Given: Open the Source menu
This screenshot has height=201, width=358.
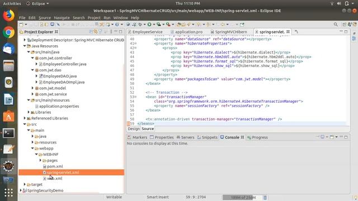Looking at the screenshot, I should 45,17.
